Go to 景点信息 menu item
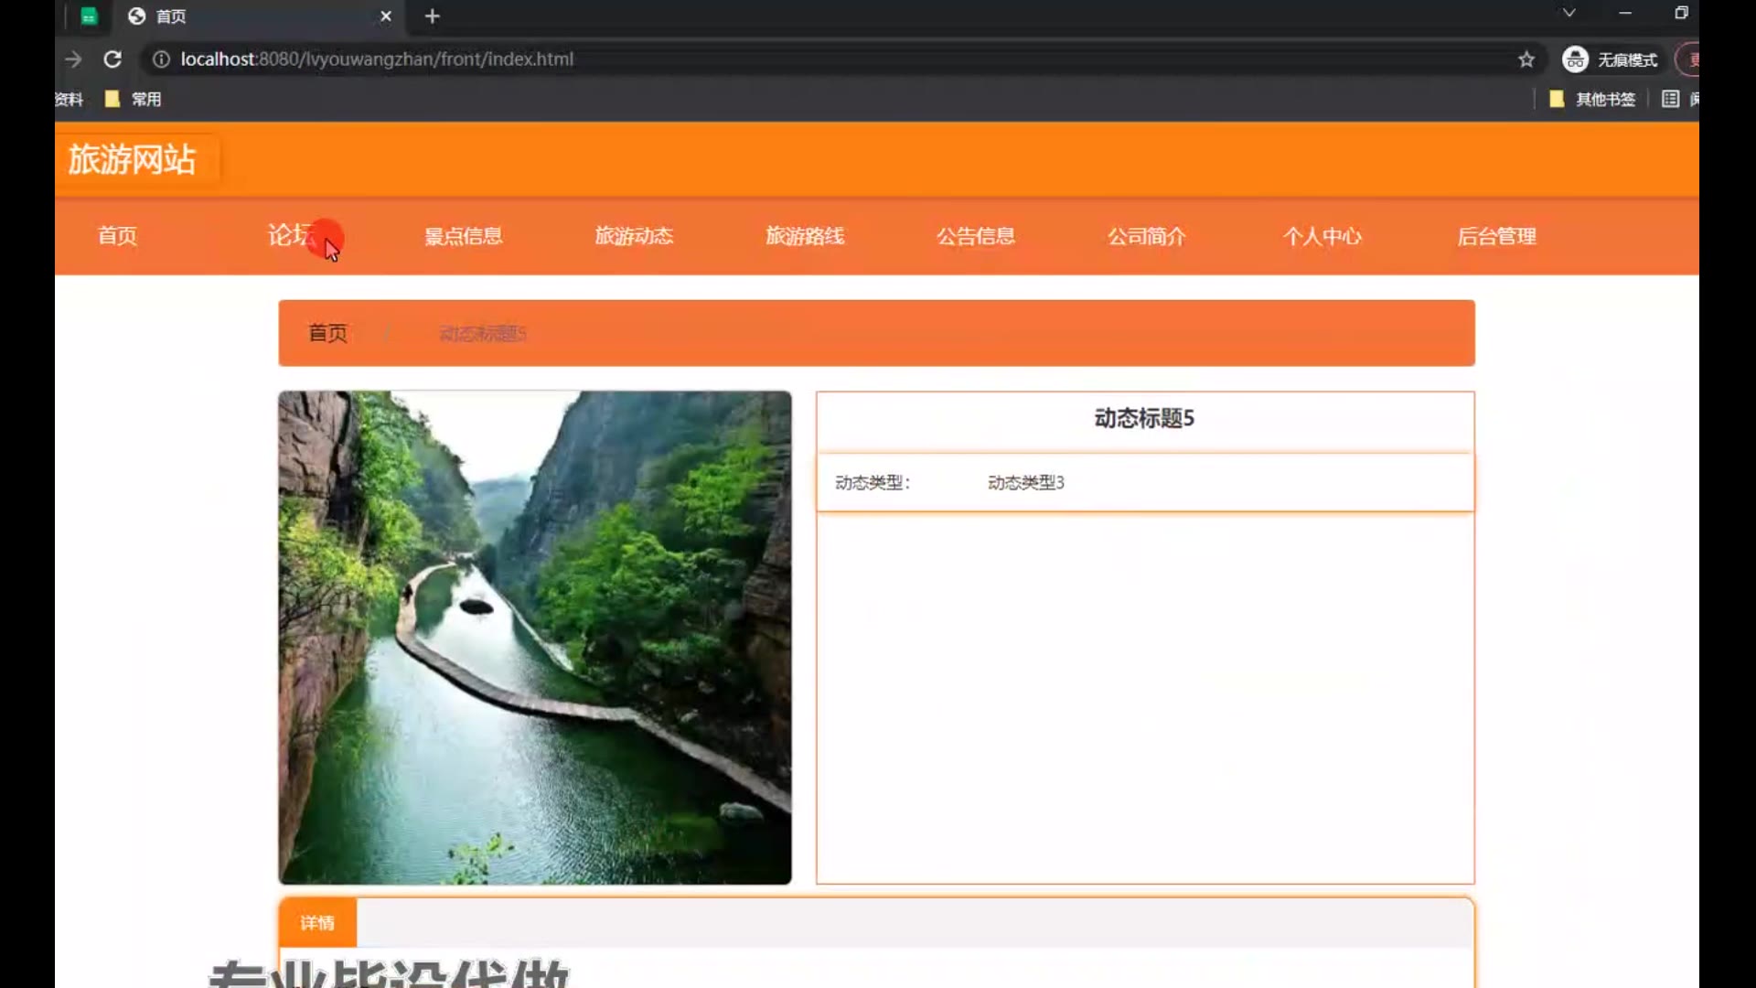Screen dimensions: 1756x988 point(463,236)
